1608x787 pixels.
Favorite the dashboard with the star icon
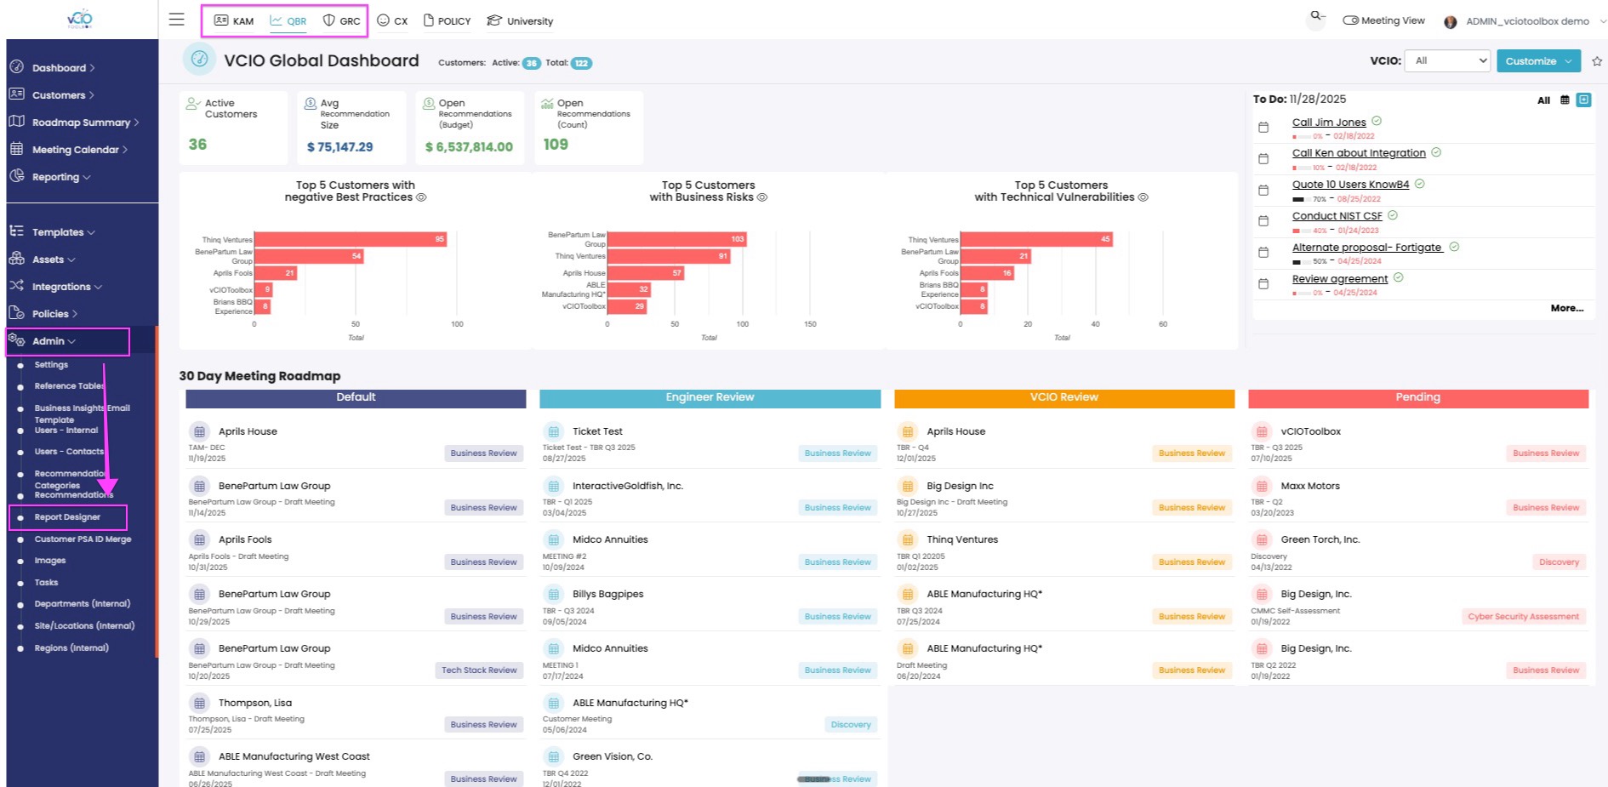click(1597, 61)
